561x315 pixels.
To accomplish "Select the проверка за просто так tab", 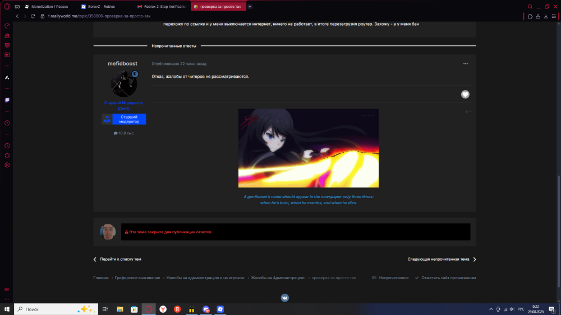I will tap(218, 6).
